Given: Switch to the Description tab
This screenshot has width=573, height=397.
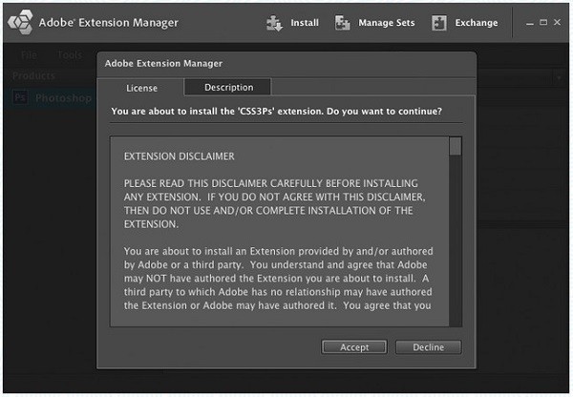Looking at the screenshot, I should pyautogui.click(x=228, y=87).
